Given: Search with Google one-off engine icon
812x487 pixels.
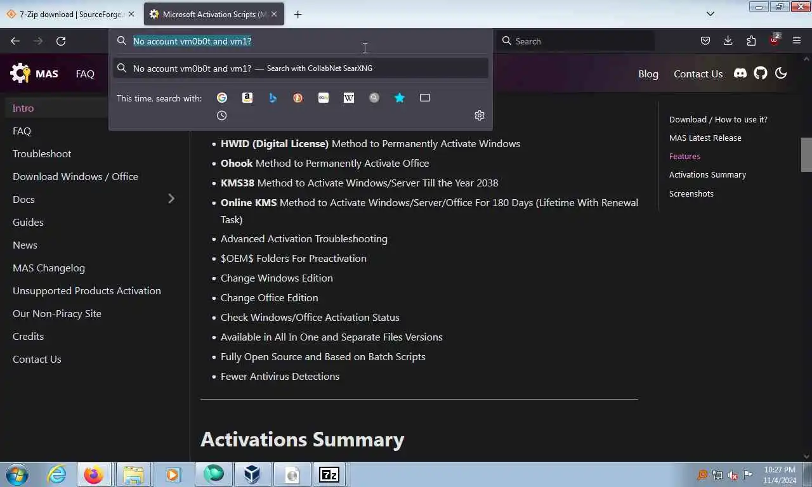Looking at the screenshot, I should 222,98.
